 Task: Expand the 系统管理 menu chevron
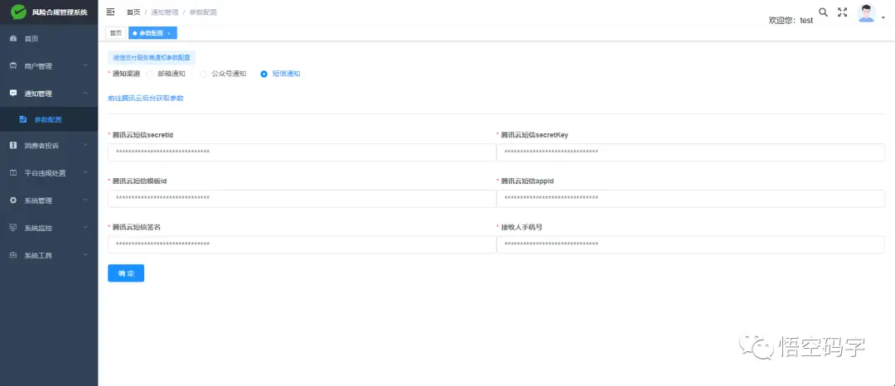(85, 200)
